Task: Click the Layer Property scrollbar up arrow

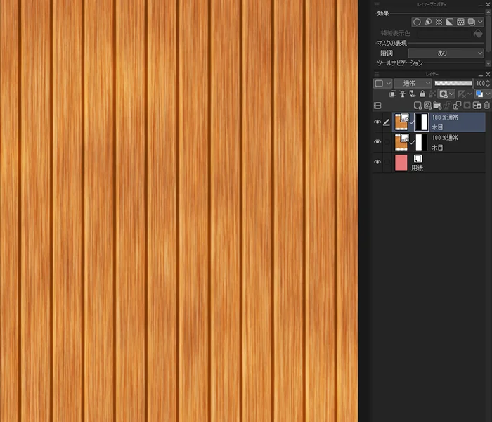Action: (488, 12)
